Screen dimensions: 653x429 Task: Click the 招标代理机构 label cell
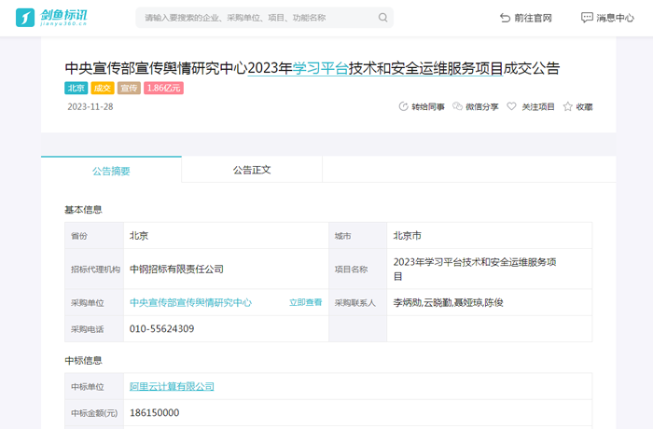coord(95,270)
